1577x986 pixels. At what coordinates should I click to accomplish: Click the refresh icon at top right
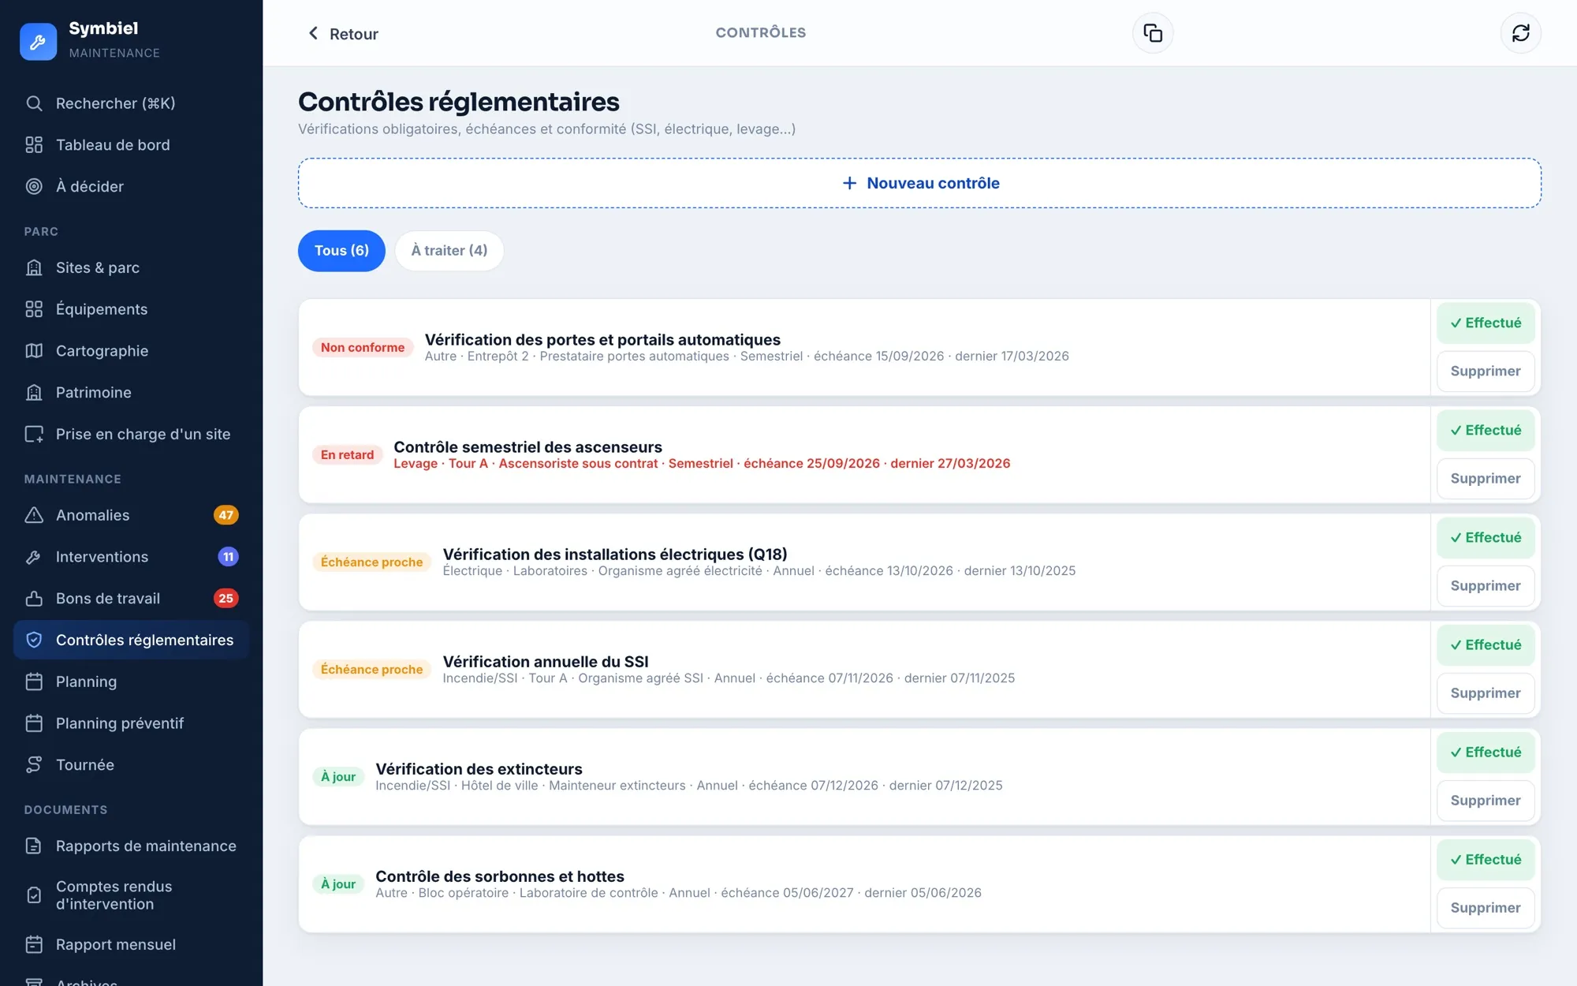[x=1520, y=33]
